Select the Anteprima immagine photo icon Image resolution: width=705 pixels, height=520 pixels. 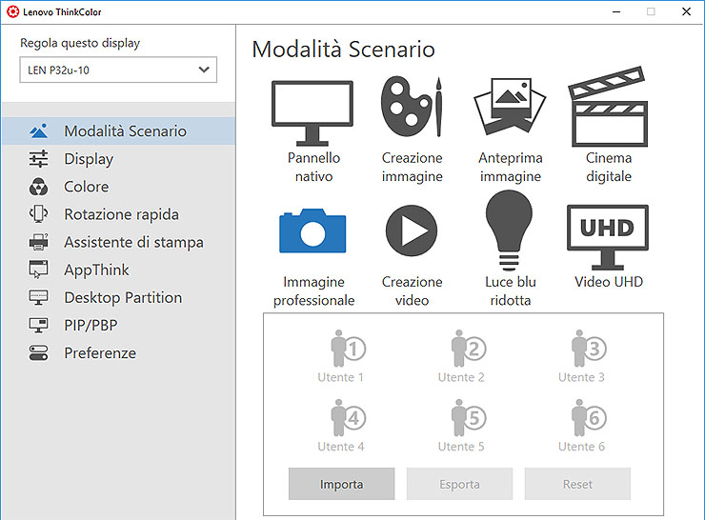pyautogui.click(x=510, y=109)
